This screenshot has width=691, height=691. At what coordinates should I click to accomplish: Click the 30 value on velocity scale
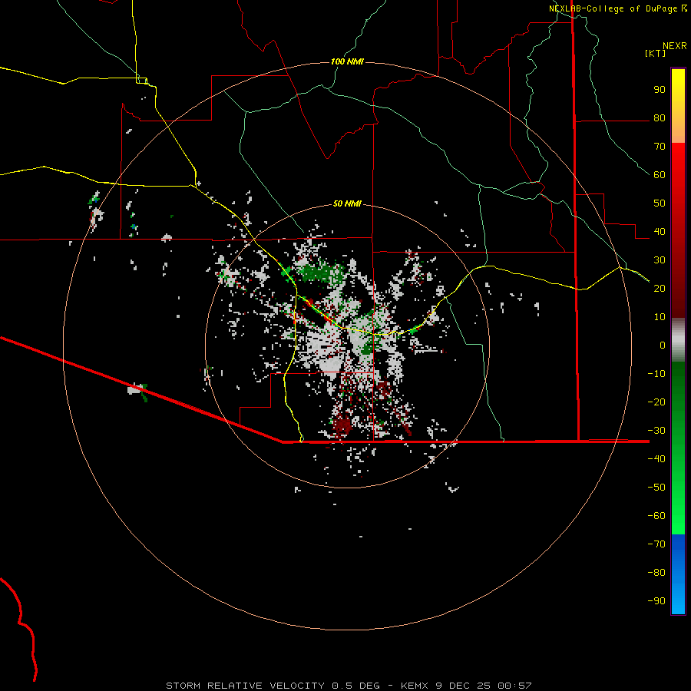(660, 260)
